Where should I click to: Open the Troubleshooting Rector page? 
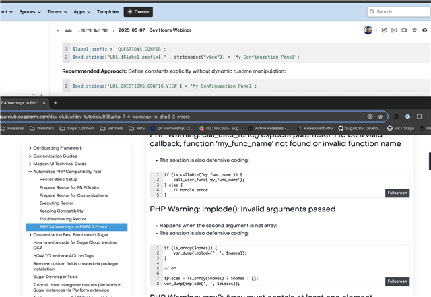(x=63, y=219)
